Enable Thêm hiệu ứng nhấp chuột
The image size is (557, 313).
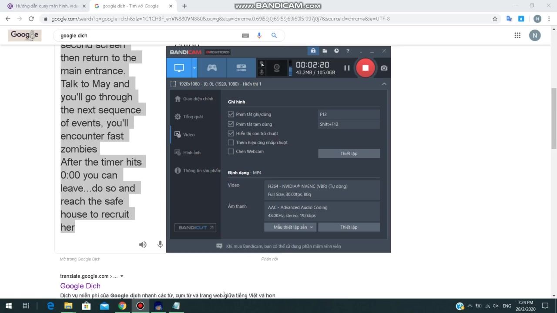point(231,143)
